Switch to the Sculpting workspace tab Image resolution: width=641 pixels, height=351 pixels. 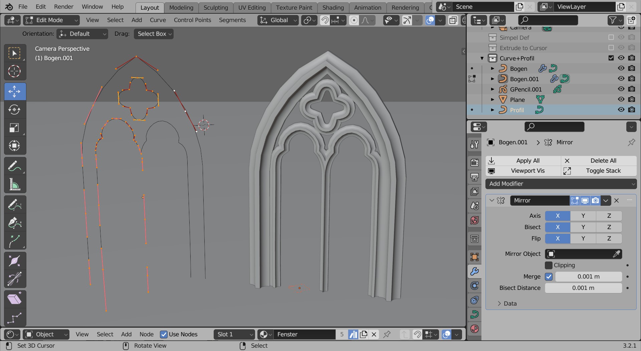click(216, 7)
